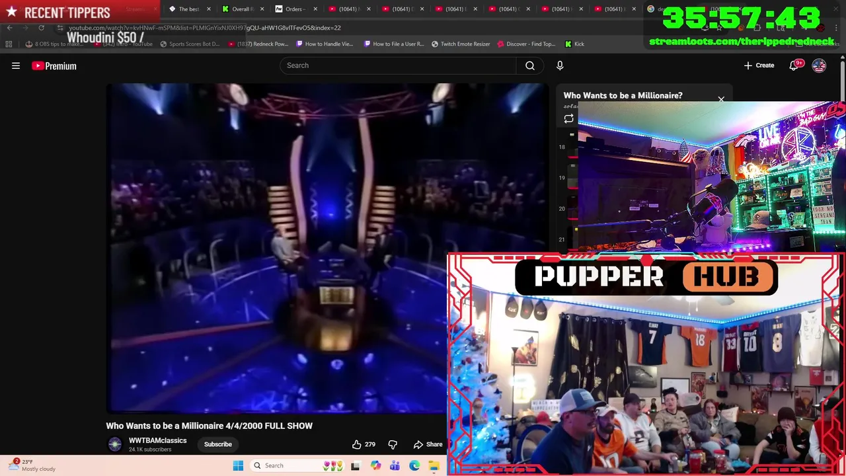Go back with the browser back arrow

[x=10, y=28]
